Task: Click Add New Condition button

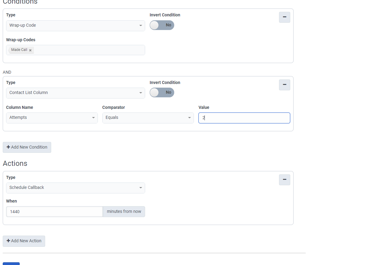Action: coord(27,147)
